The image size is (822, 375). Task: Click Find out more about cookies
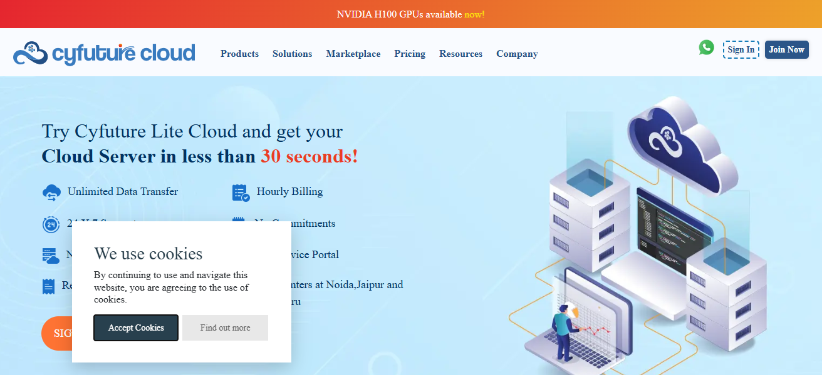225,328
